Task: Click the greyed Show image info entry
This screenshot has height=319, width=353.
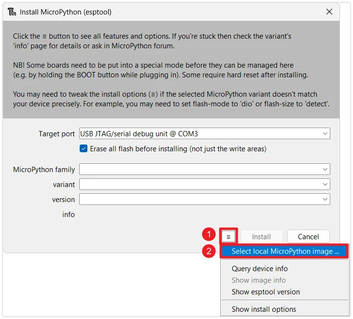Action: [x=258, y=280]
